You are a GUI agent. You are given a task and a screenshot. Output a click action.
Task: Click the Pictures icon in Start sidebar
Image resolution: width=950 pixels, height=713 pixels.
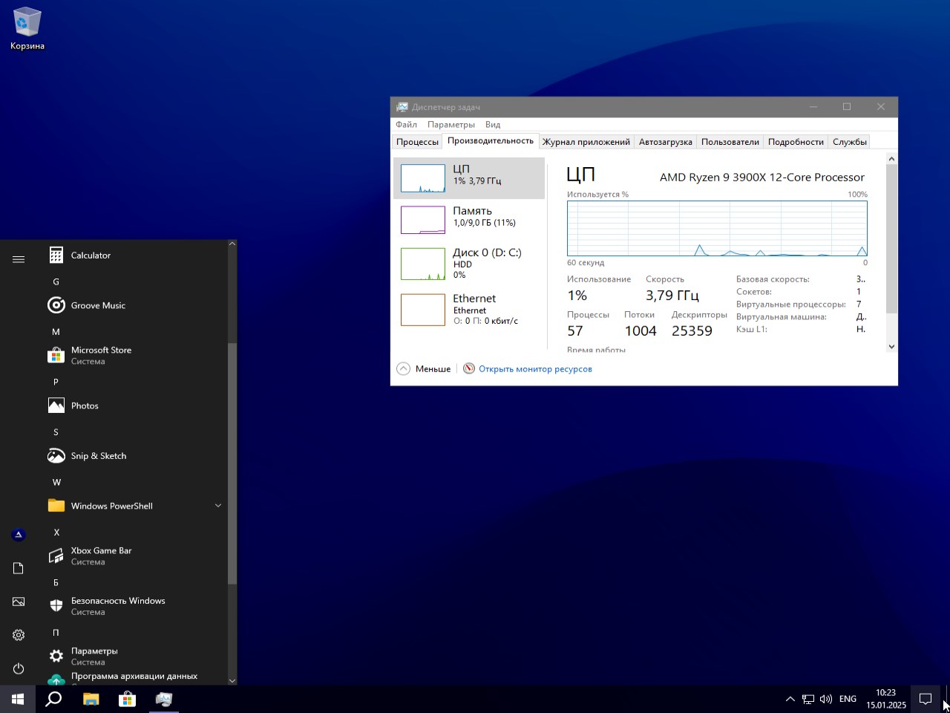tap(19, 602)
